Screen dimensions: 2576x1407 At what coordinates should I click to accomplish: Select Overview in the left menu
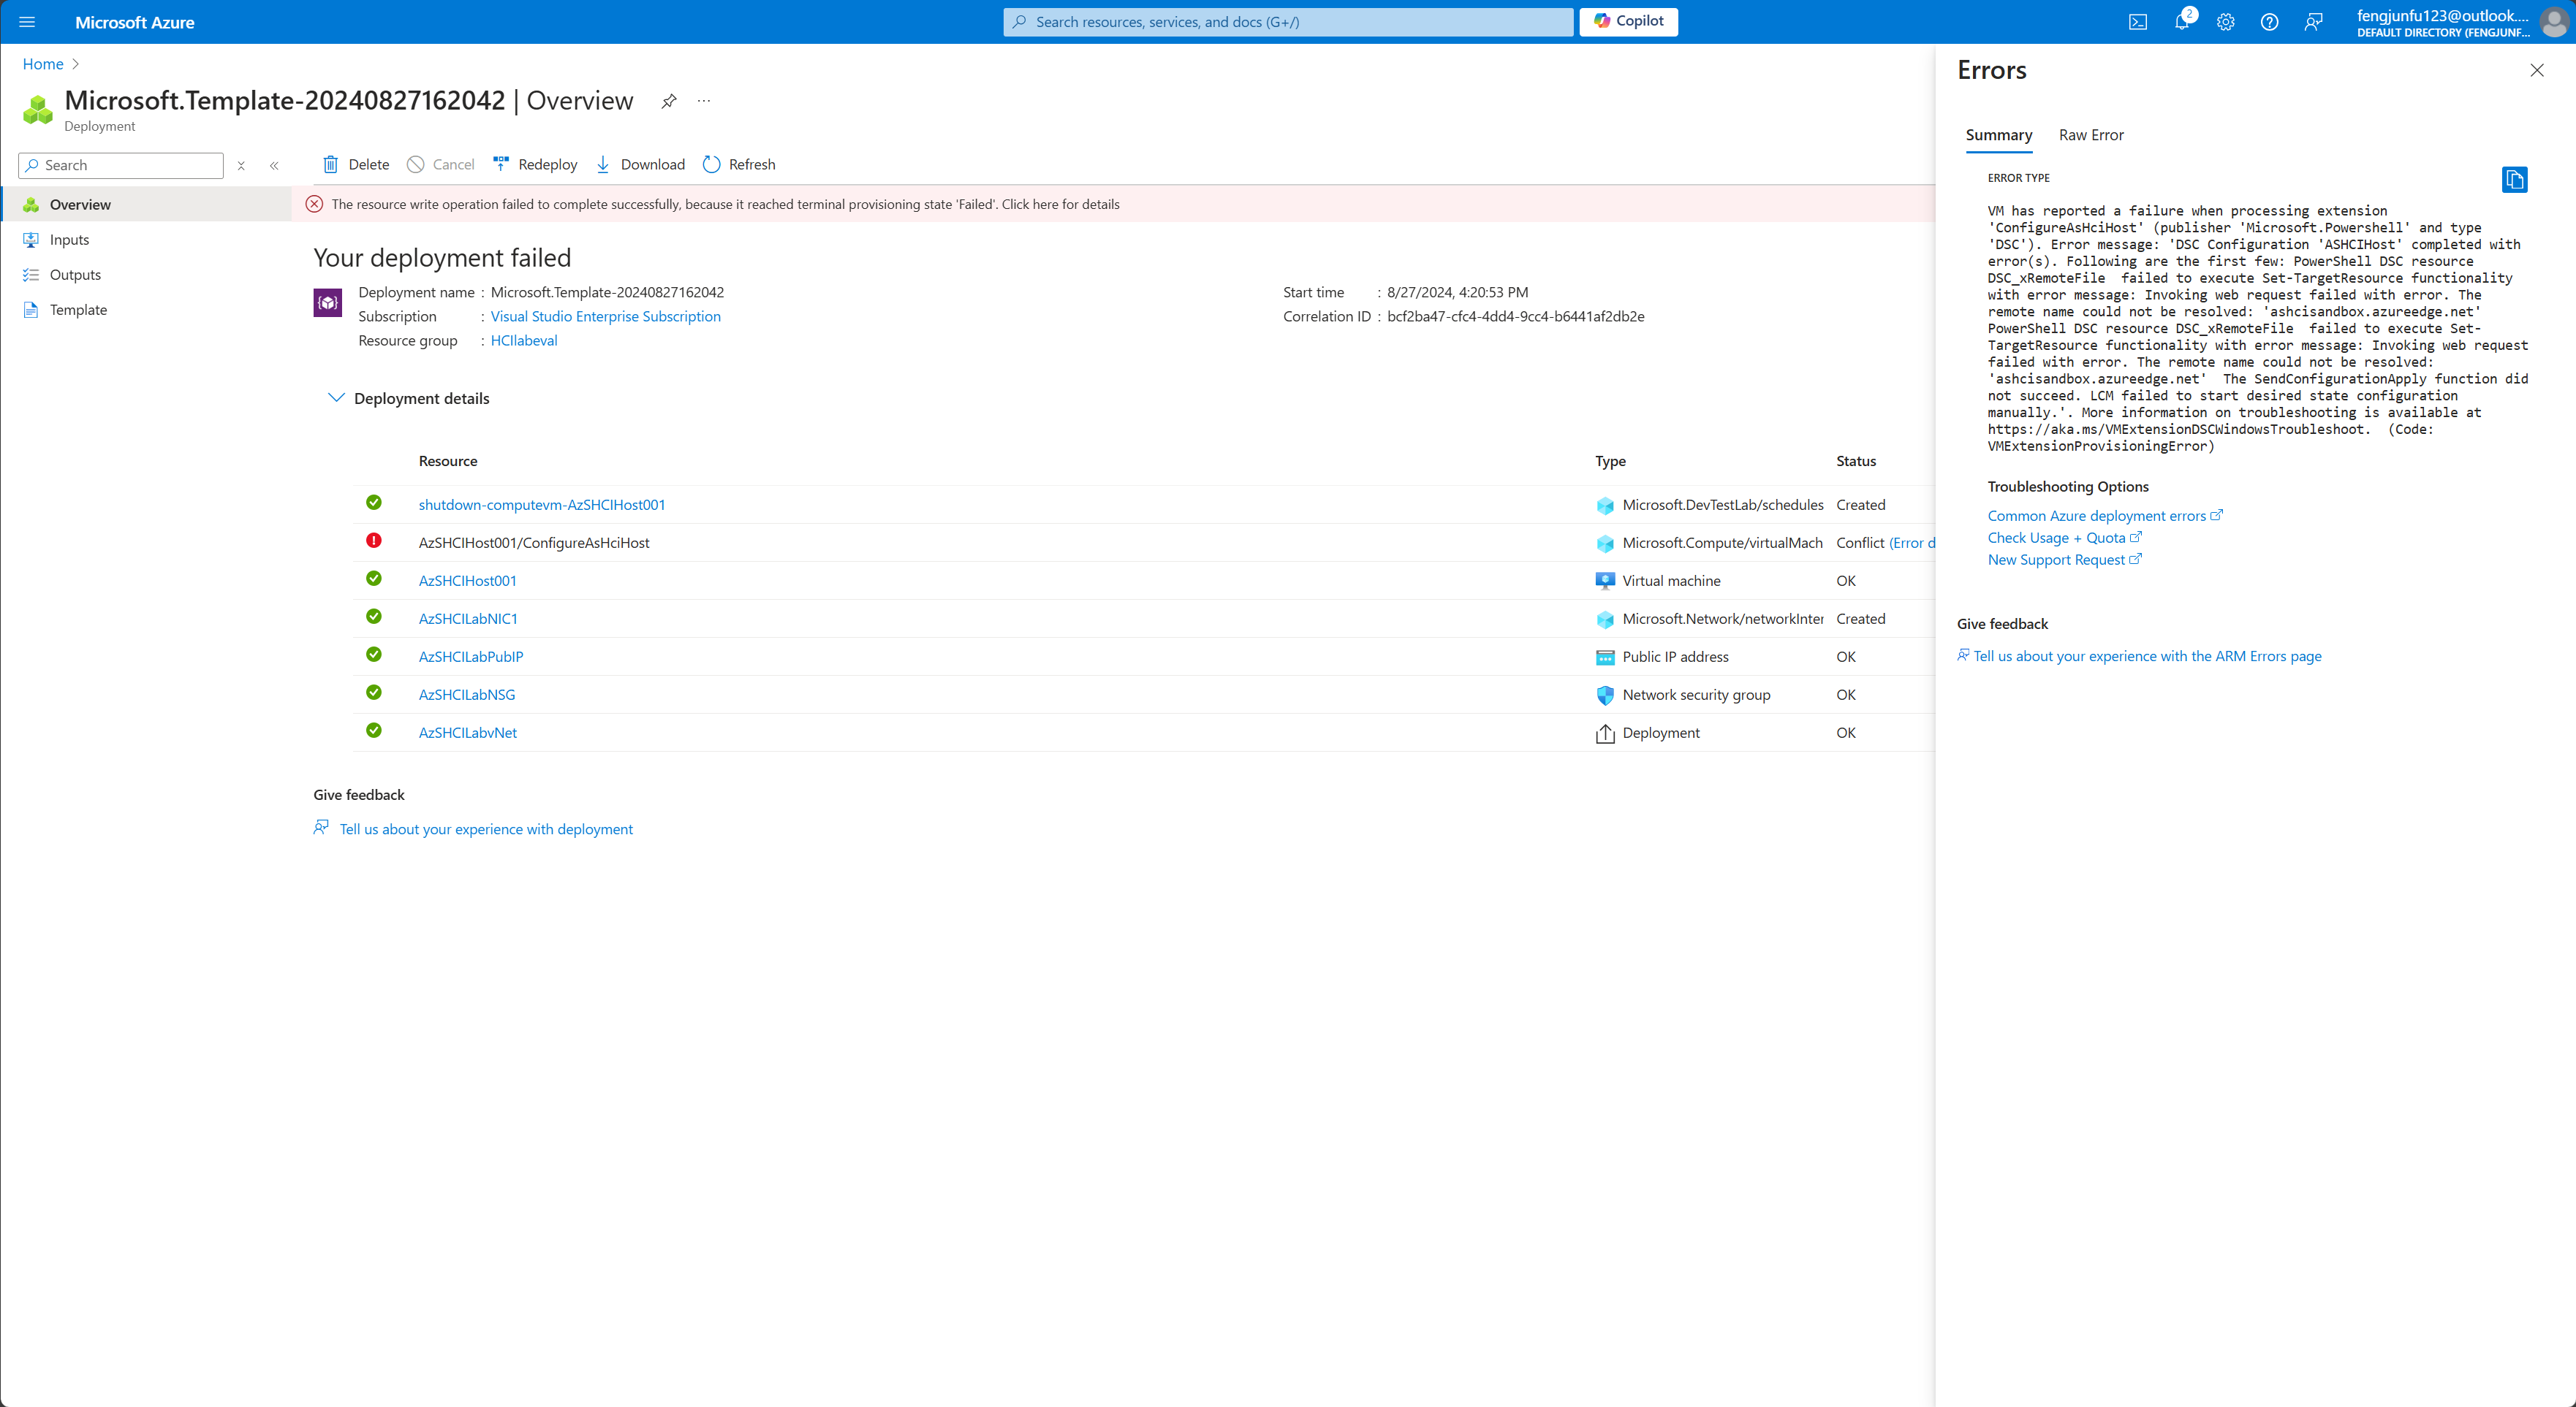click(146, 205)
